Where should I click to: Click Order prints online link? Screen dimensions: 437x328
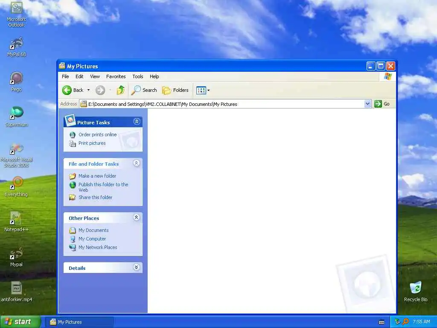[98, 135]
